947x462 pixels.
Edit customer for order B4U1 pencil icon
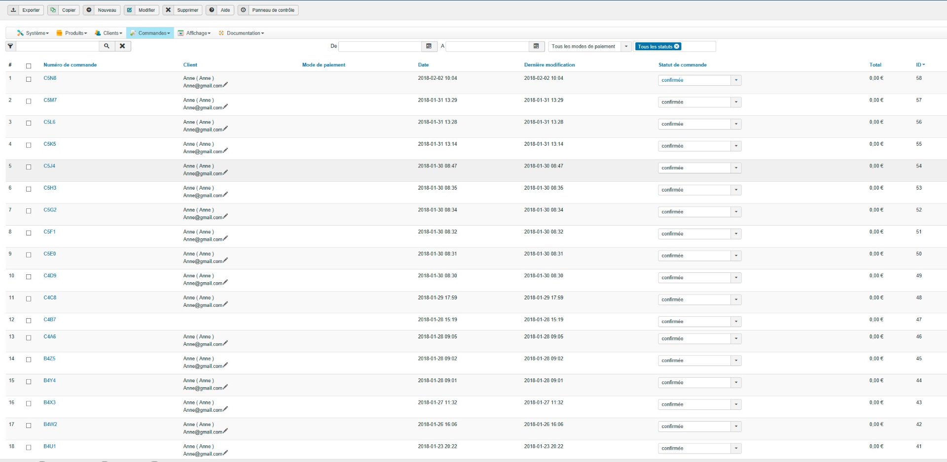[225, 453]
